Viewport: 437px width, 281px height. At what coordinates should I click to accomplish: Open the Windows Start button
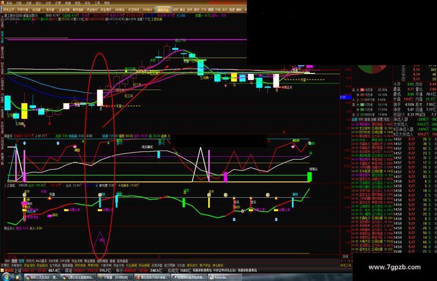(x=6, y=277)
